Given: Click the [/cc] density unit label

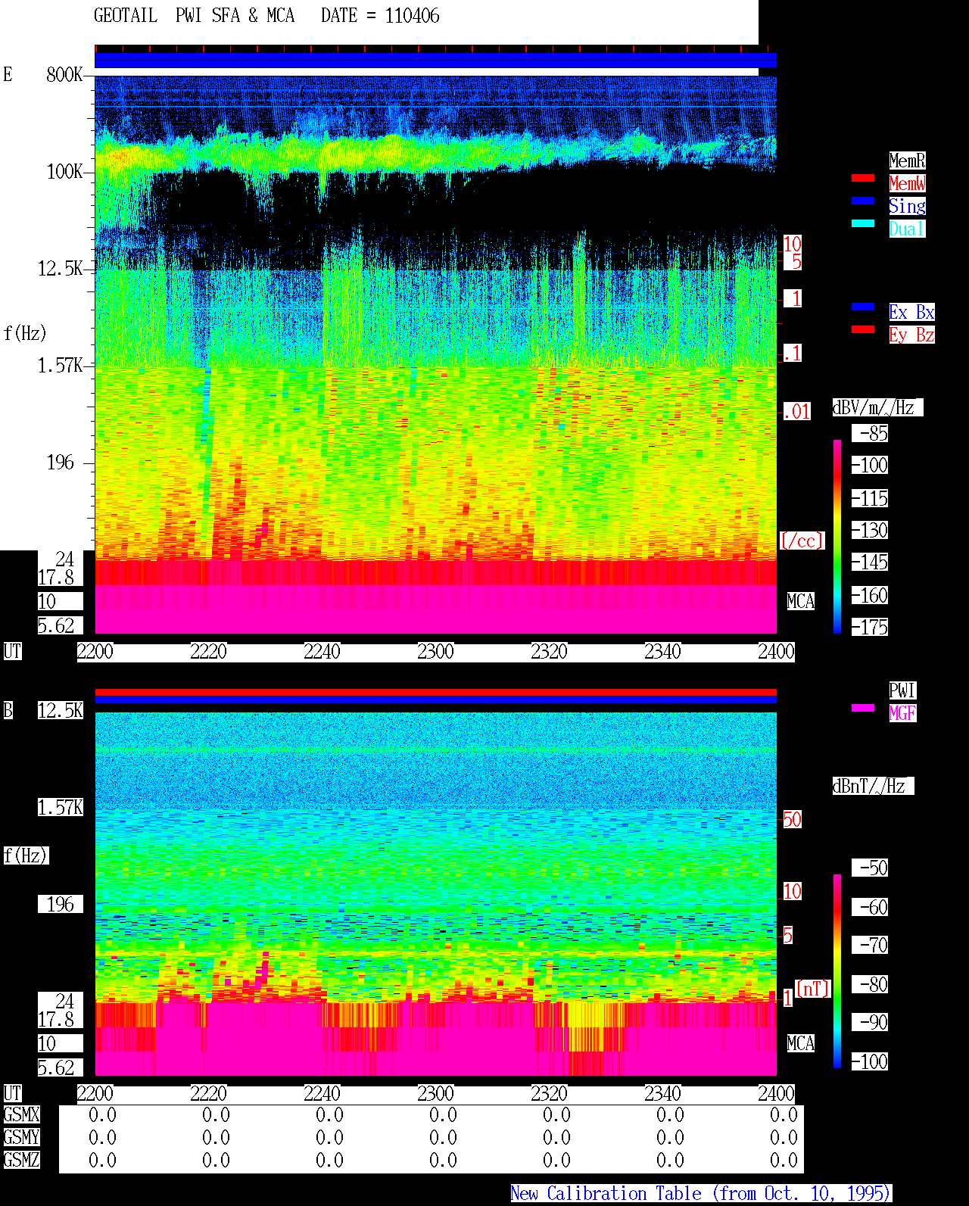Looking at the screenshot, I should point(802,541).
